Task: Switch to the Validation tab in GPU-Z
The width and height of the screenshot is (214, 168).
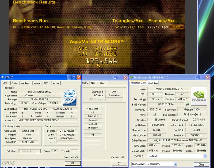Action: click(153, 83)
